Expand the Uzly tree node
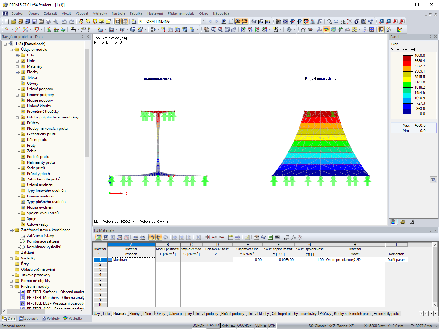The image size is (439, 329). 17,55
